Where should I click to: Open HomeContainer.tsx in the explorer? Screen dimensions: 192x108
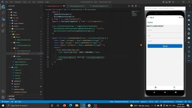tap(24, 45)
